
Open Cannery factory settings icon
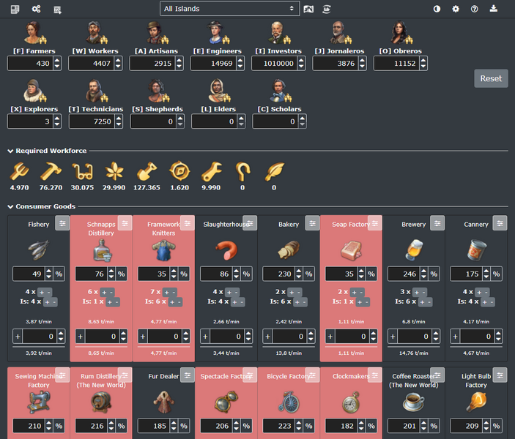click(500, 223)
